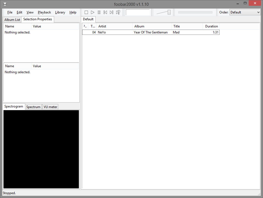Image resolution: width=263 pixels, height=198 pixels.
Task: Click the Track number column header
Action: [x=92, y=26]
